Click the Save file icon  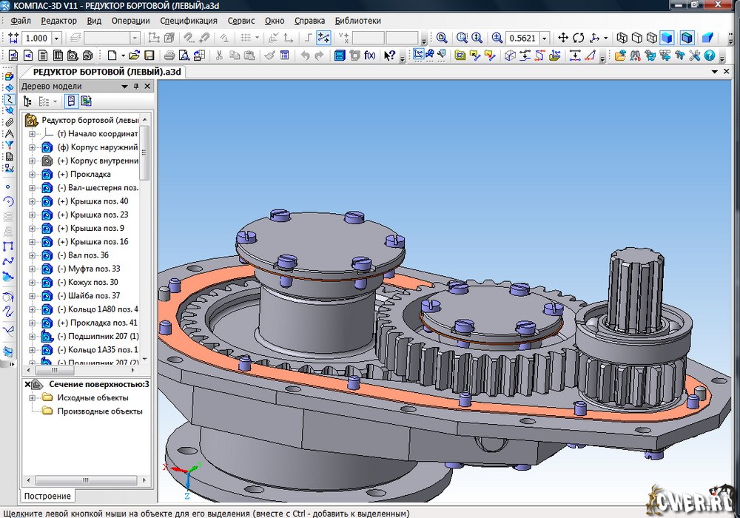(149, 55)
